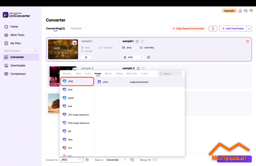Remove sample1 with its red trash icon
Screen dimensions: 256x166
[x=247, y=41]
